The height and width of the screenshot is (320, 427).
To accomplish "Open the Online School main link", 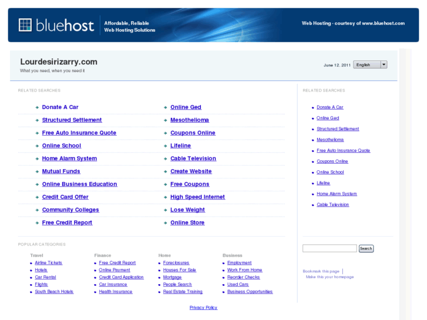I will pyautogui.click(x=62, y=146).
